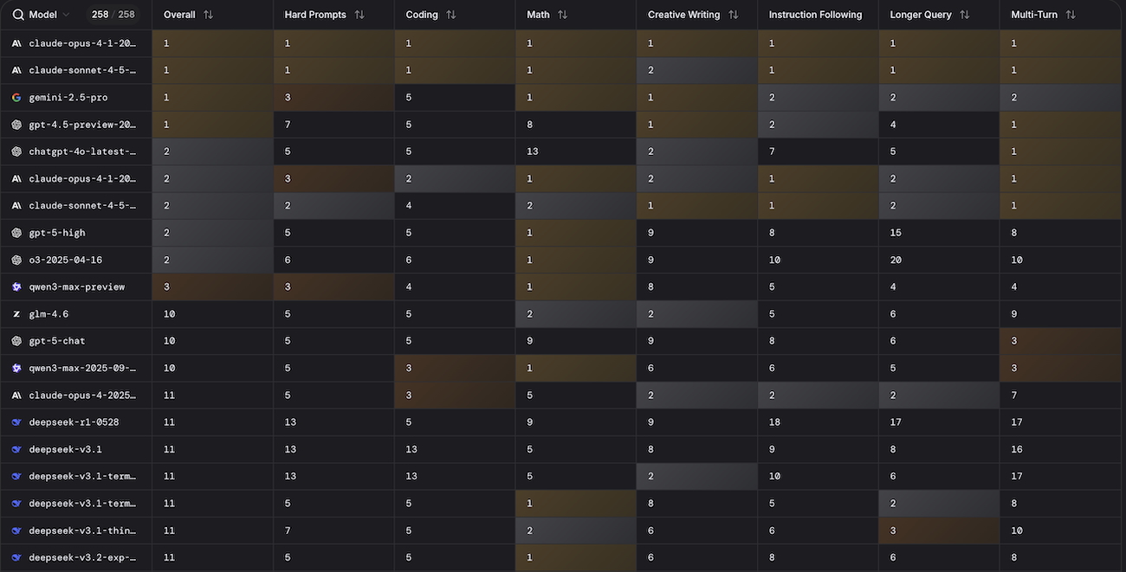Click the Qwen icon beside qwen3-max-preview
Image resolution: width=1126 pixels, height=572 pixels.
click(x=16, y=287)
